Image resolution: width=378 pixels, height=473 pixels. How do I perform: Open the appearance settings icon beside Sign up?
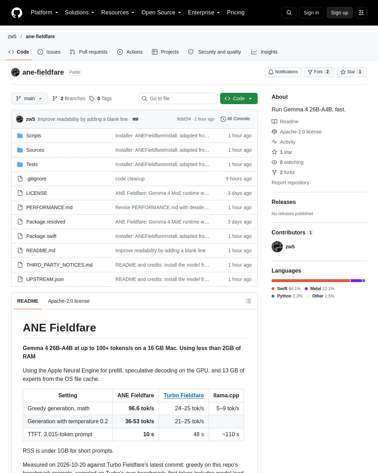(x=361, y=13)
